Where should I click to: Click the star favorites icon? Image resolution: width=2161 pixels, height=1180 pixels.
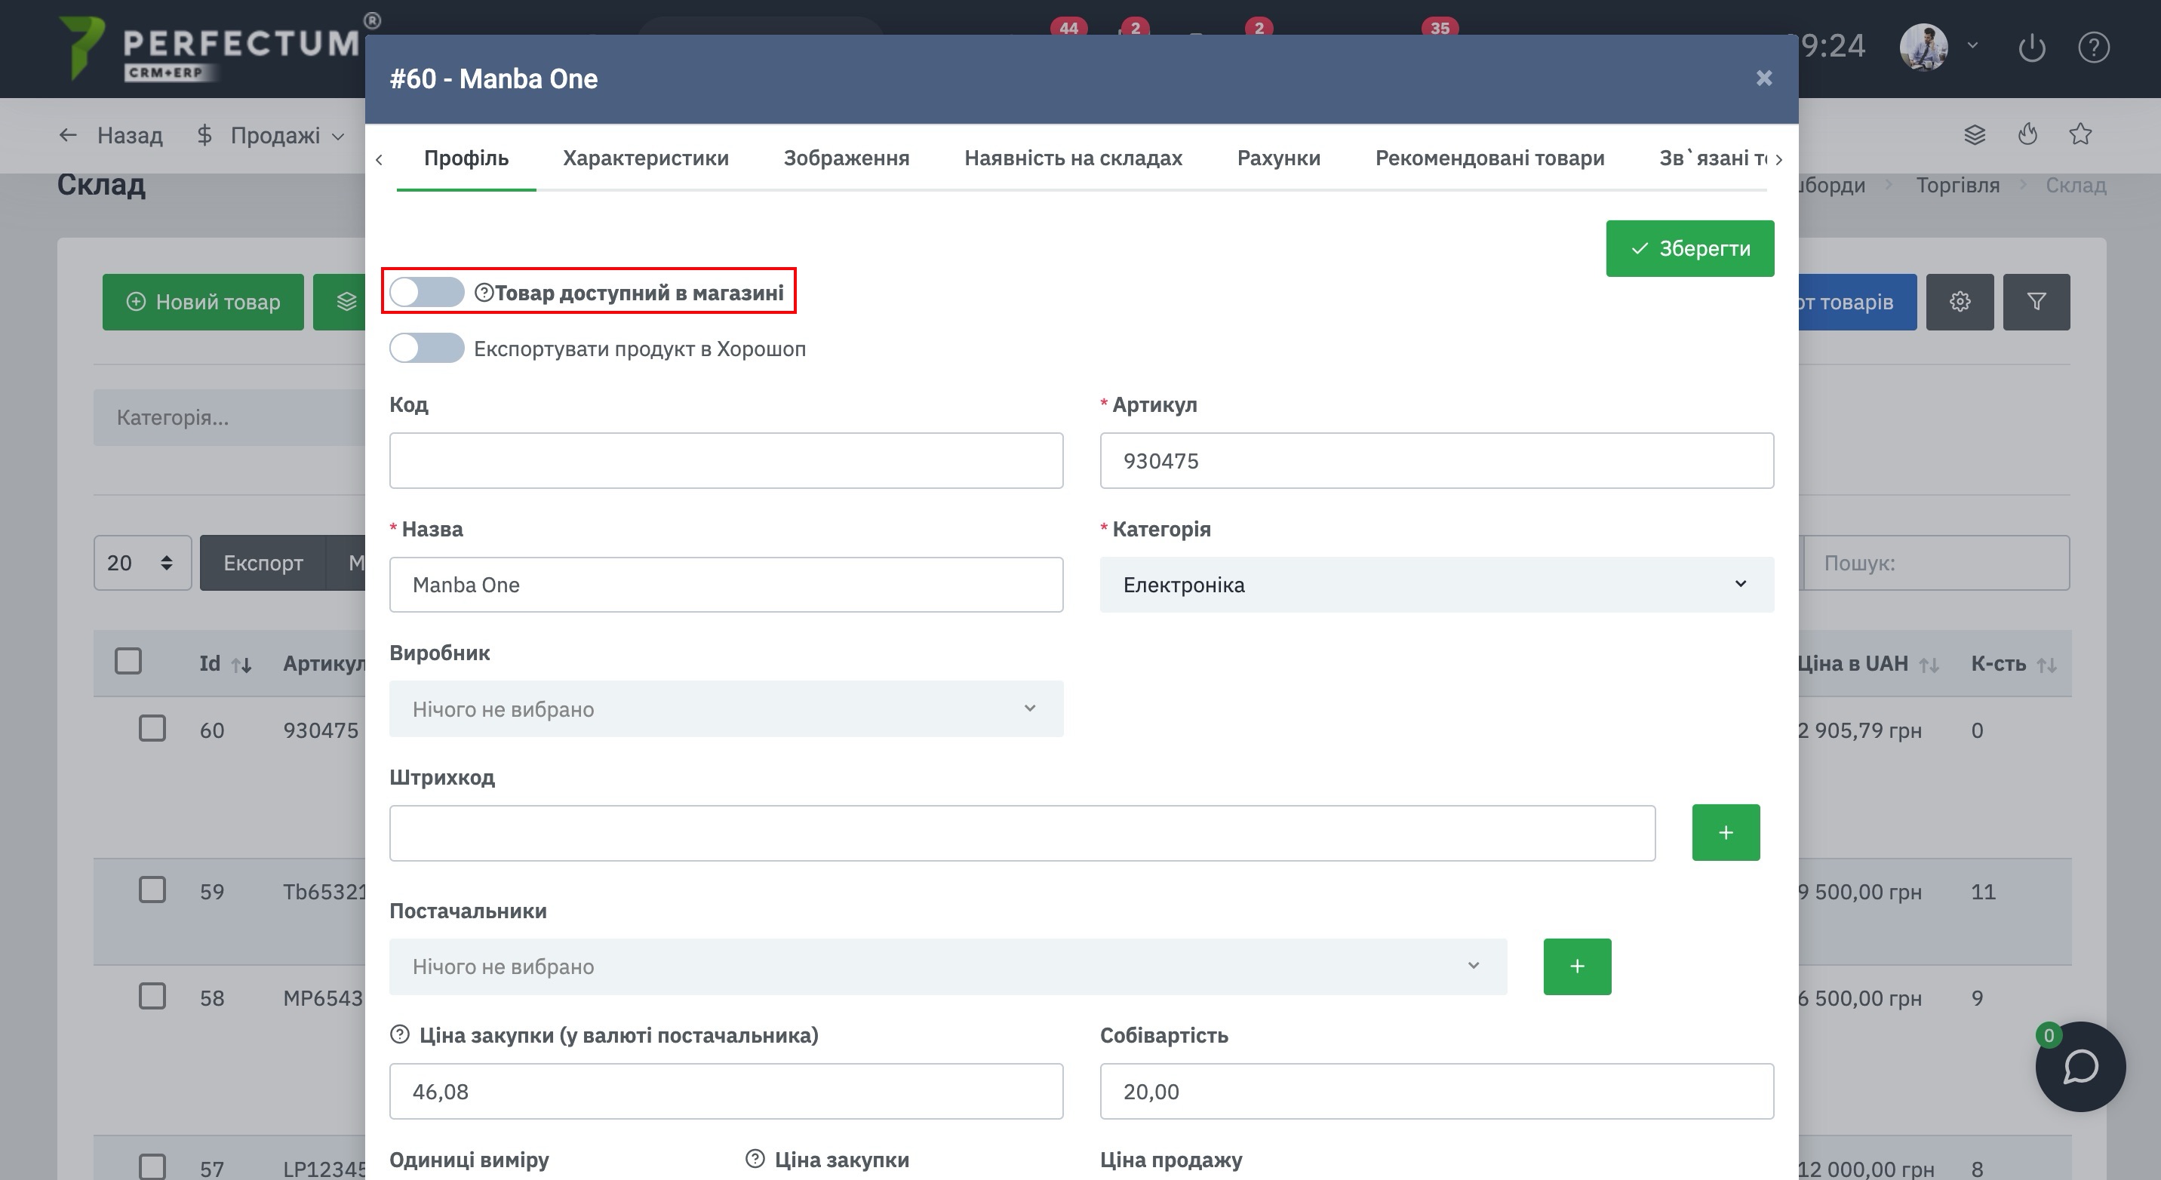(x=2080, y=134)
